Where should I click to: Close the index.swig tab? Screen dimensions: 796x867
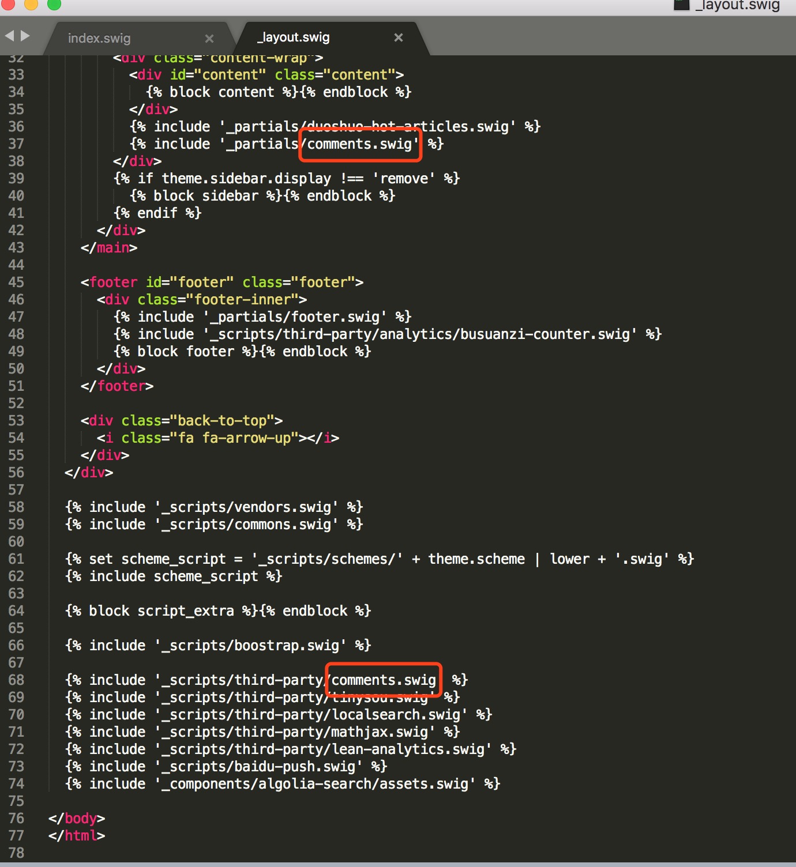click(x=209, y=39)
